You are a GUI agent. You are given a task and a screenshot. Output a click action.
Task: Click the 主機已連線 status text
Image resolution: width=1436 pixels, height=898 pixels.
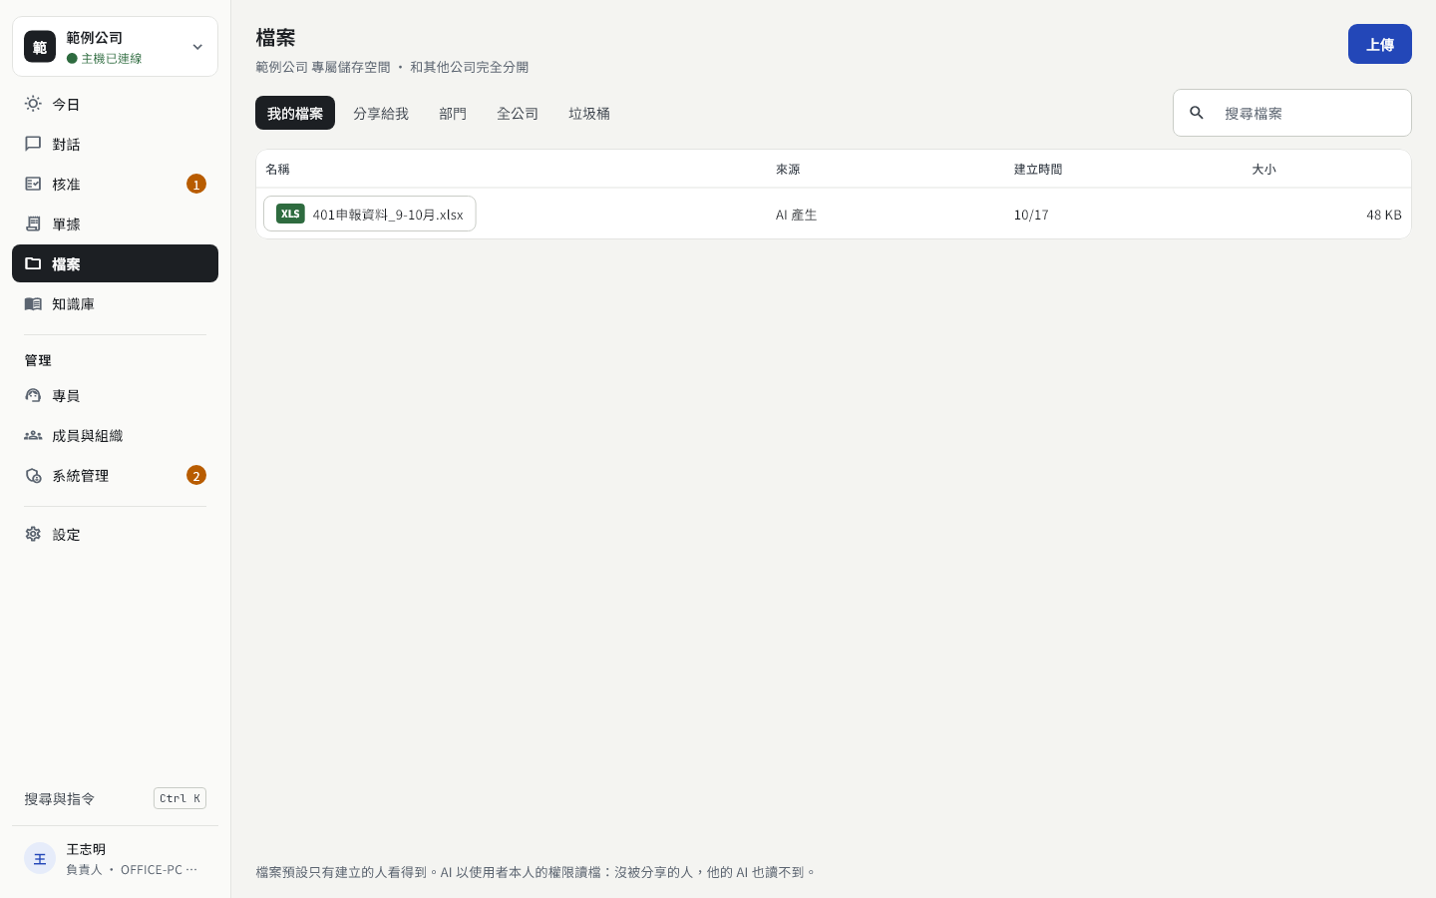[111, 58]
